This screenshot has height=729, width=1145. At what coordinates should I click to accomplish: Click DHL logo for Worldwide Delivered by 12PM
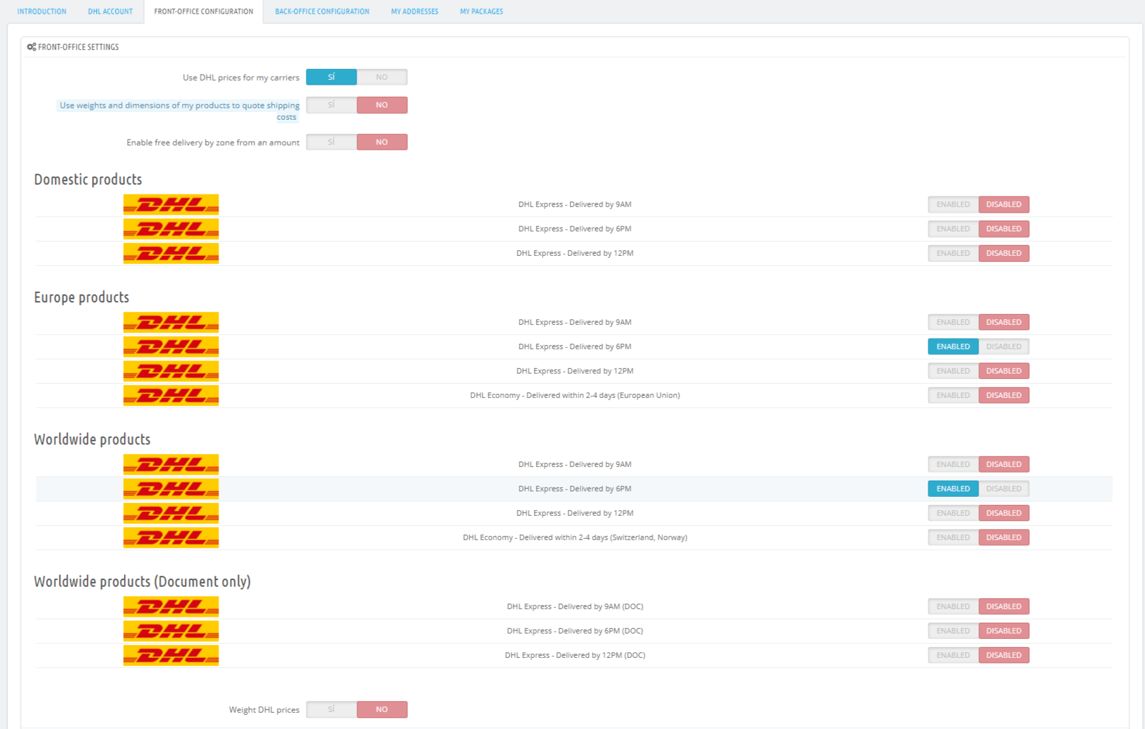[171, 513]
